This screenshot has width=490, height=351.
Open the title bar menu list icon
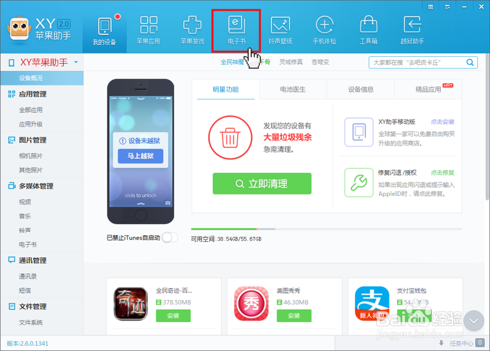point(447,7)
